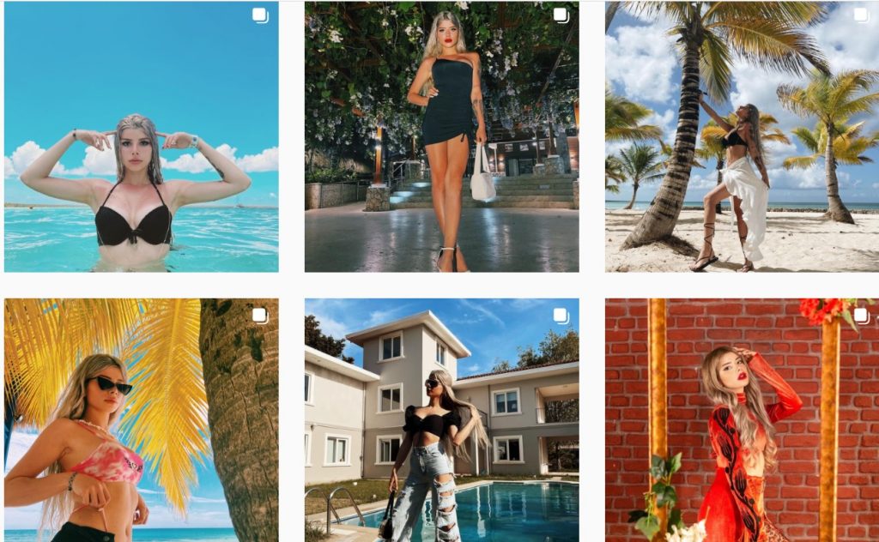This screenshot has width=879, height=542.
Task: Click the multi-photo icon on the yellow palm leaf post
Action: click(260, 316)
